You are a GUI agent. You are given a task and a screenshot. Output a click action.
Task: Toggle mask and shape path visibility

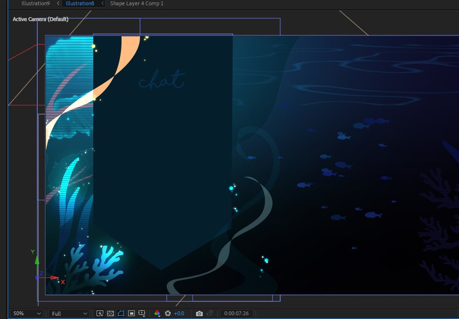coord(121,313)
